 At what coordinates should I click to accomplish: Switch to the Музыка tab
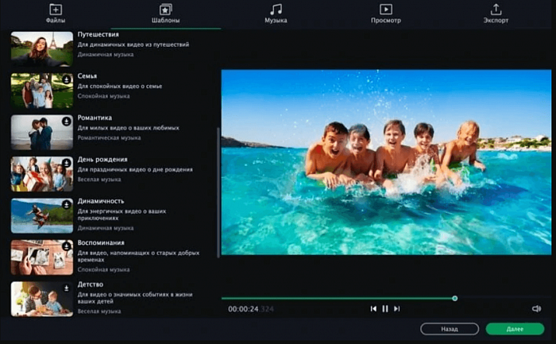point(276,14)
